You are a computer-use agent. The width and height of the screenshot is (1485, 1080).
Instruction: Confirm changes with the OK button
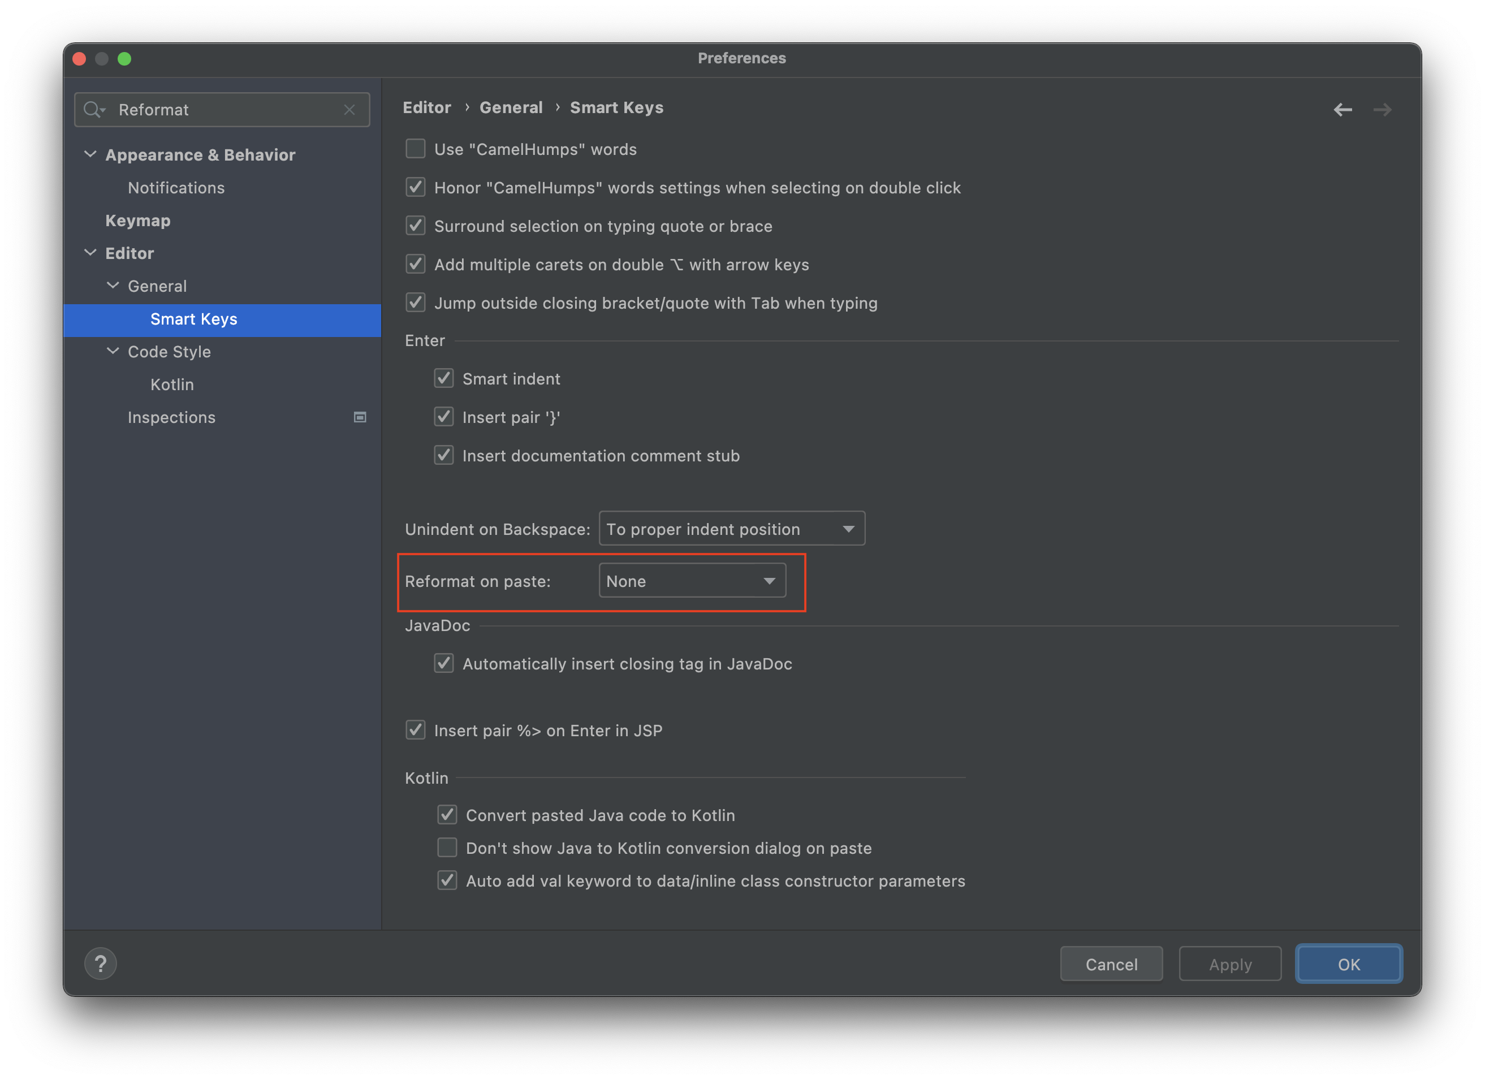coord(1348,963)
